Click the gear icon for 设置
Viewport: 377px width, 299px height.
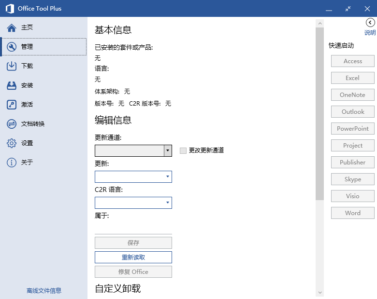[12, 143]
